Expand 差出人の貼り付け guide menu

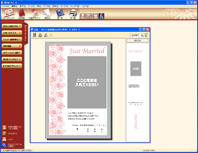[12, 26]
